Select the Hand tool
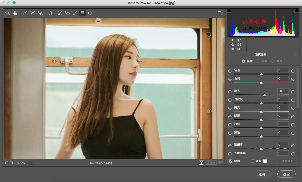 15,13
